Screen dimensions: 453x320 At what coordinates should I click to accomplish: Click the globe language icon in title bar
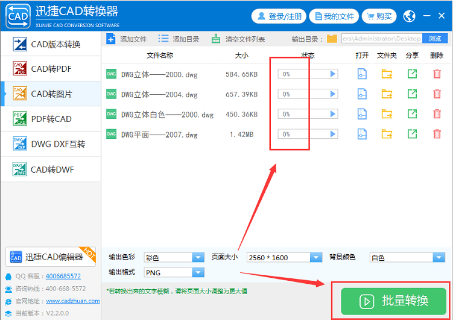coord(410,16)
